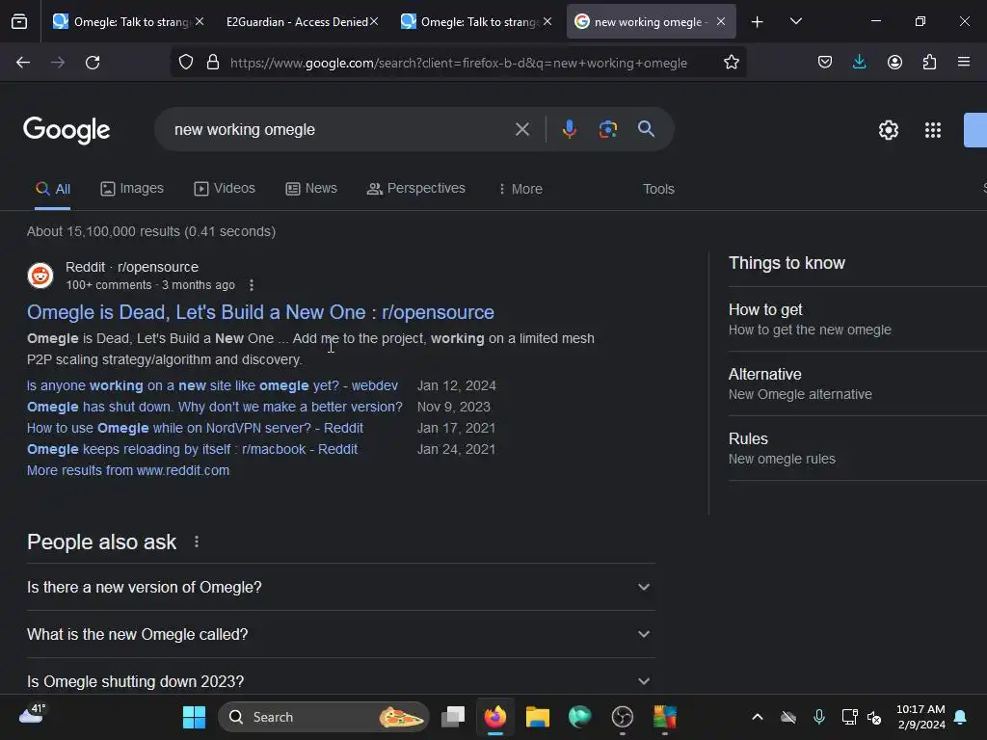Open options dots for Reddit result
Image resolution: width=987 pixels, height=740 pixels.
coord(252,285)
